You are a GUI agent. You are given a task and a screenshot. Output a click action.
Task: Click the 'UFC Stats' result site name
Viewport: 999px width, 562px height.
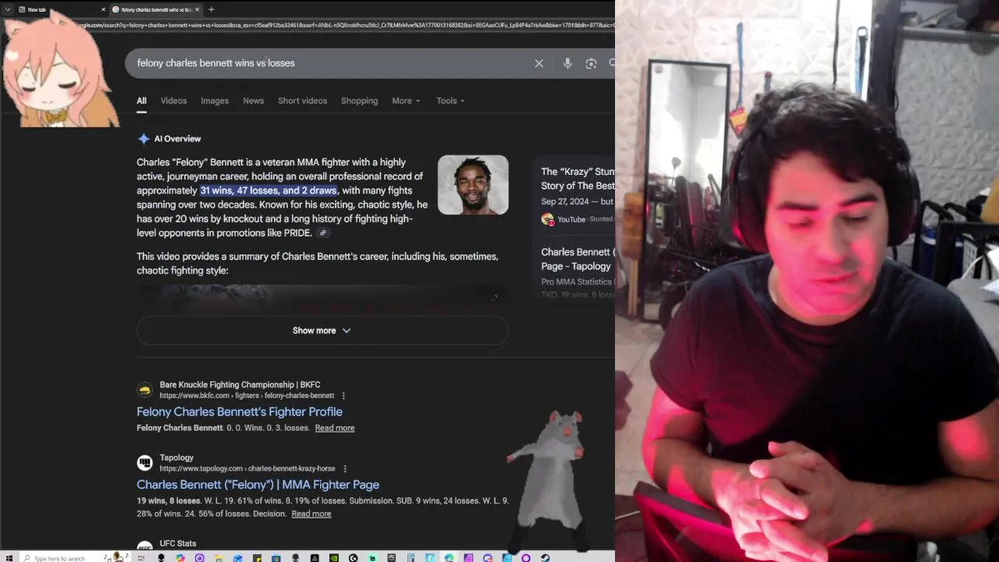coord(178,543)
